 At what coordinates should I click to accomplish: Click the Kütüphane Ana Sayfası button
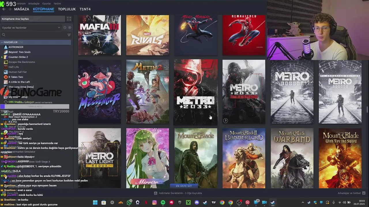pyautogui.click(x=33, y=19)
